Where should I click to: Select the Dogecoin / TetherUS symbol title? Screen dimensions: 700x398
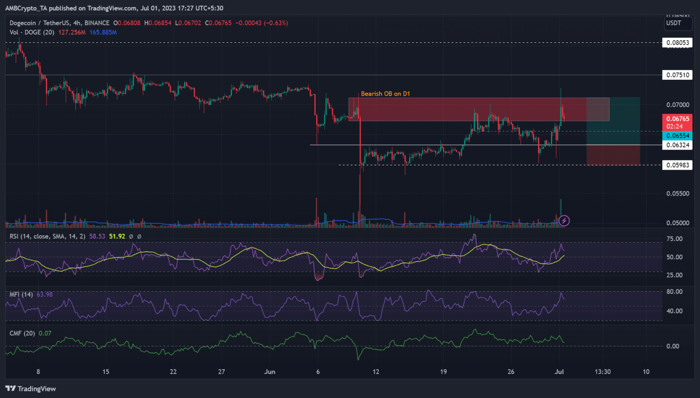pos(59,23)
